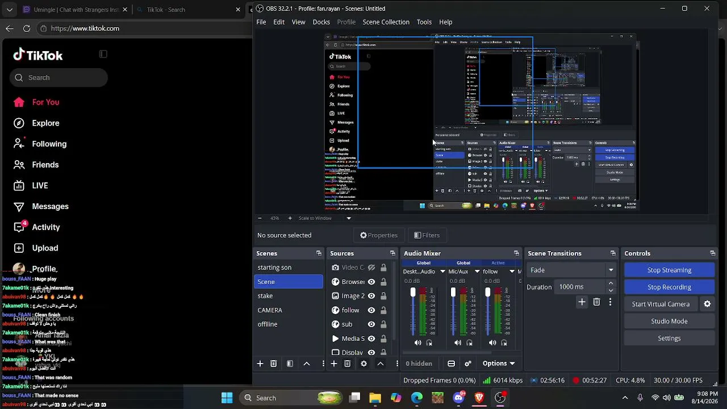Open source properties gear in Sources toolbar

tap(364, 364)
